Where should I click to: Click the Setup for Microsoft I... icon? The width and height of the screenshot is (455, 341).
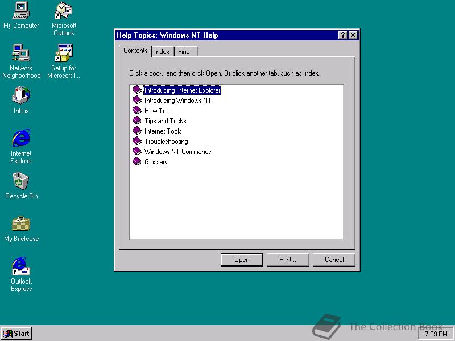click(x=64, y=61)
